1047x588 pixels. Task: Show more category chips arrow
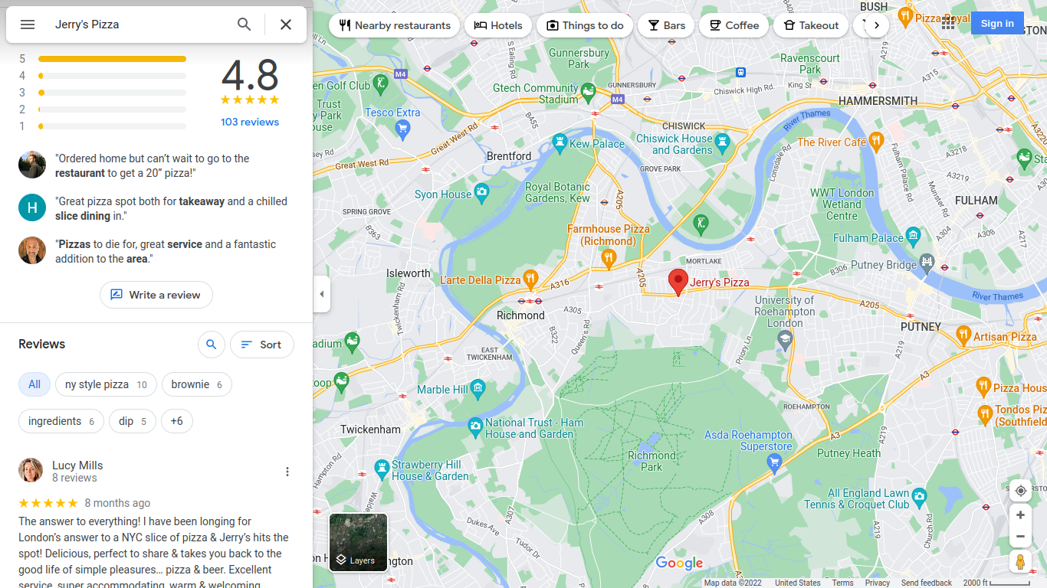pyautogui.click(x=876, y=25)
